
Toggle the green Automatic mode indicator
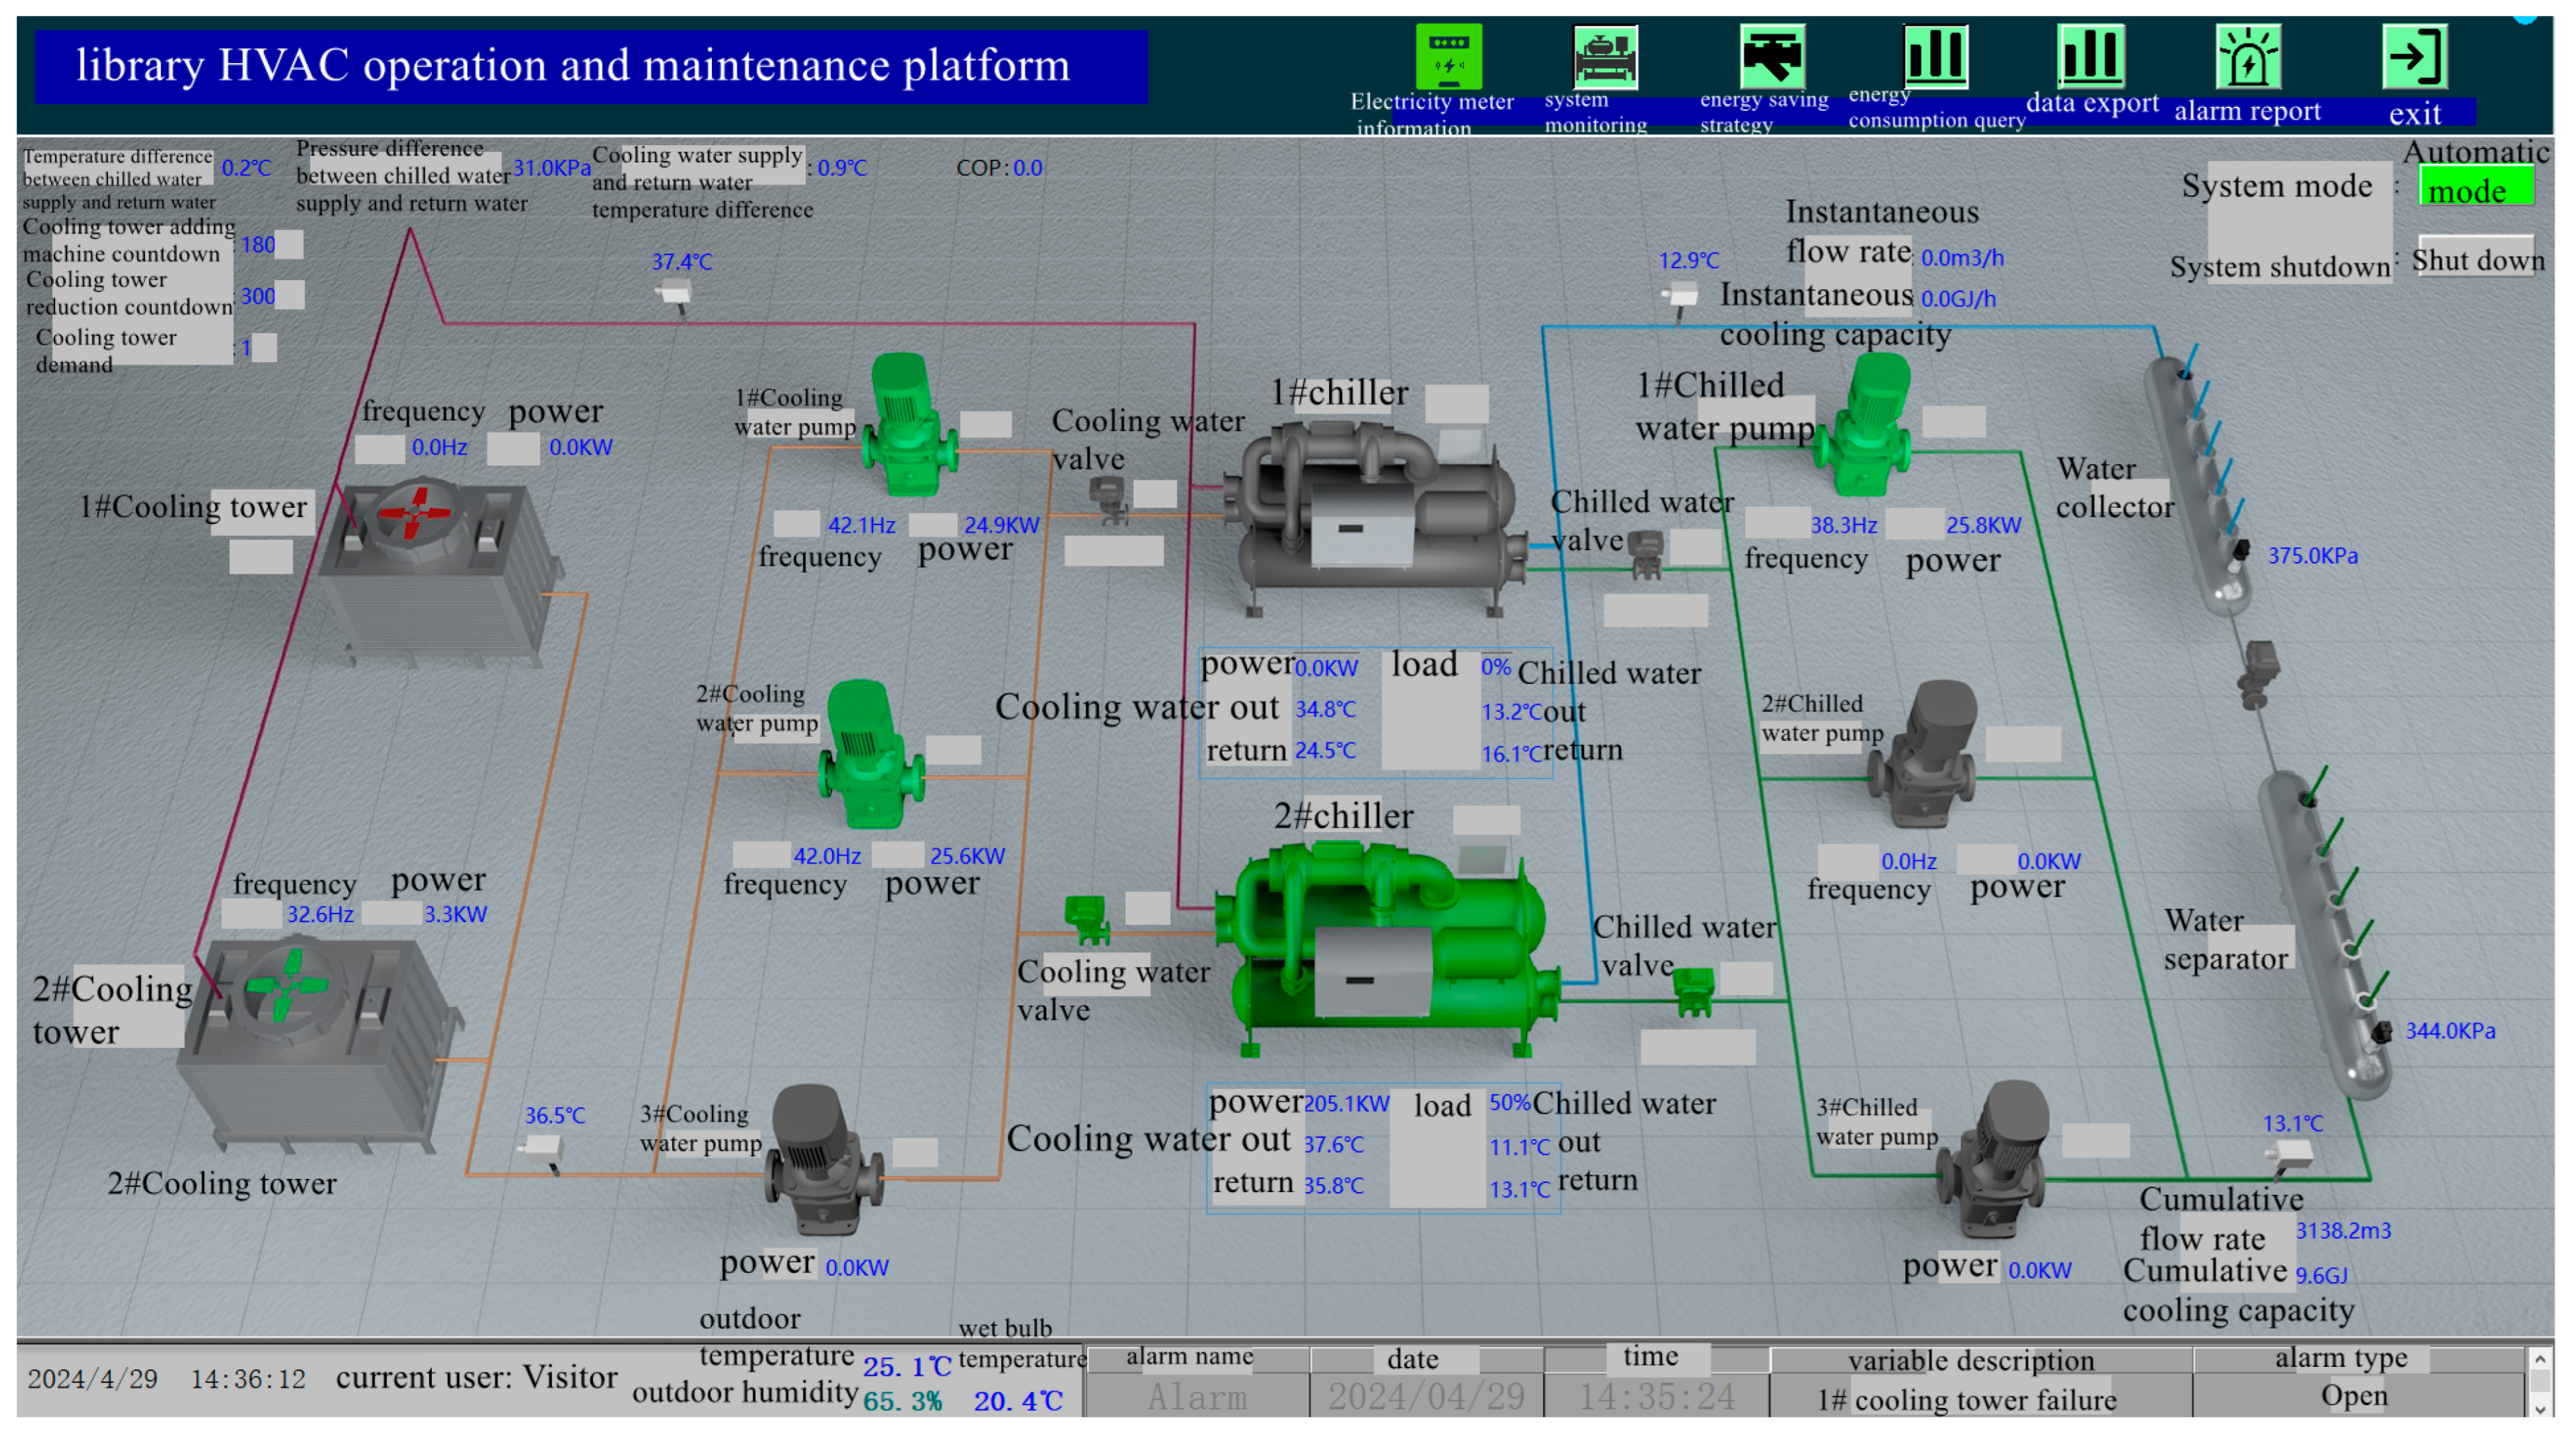2475,186
